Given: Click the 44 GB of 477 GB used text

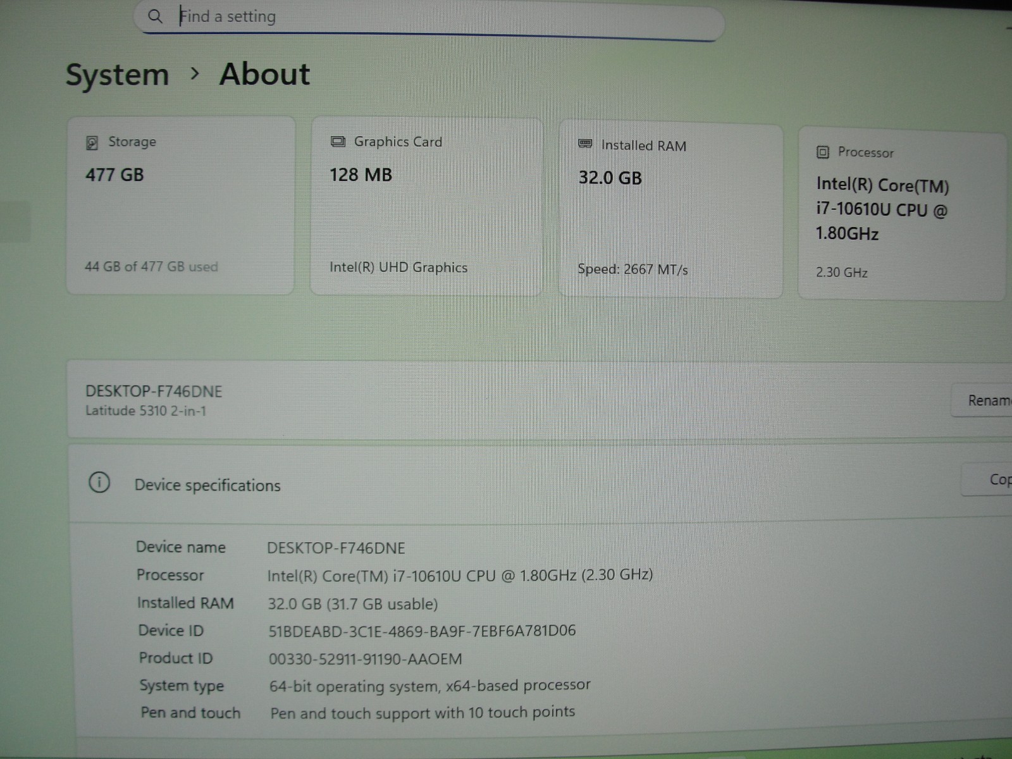Looking at the screenshot, I should (x=151, y=267).
